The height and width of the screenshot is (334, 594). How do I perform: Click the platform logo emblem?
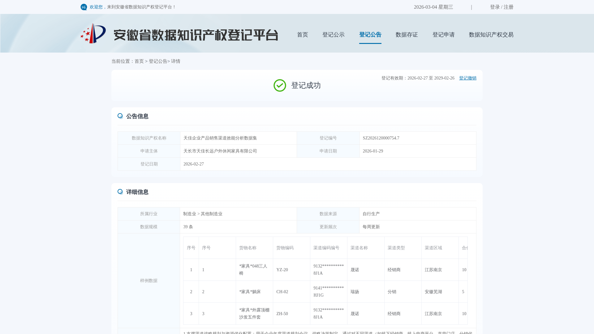[x=93, y=33]
